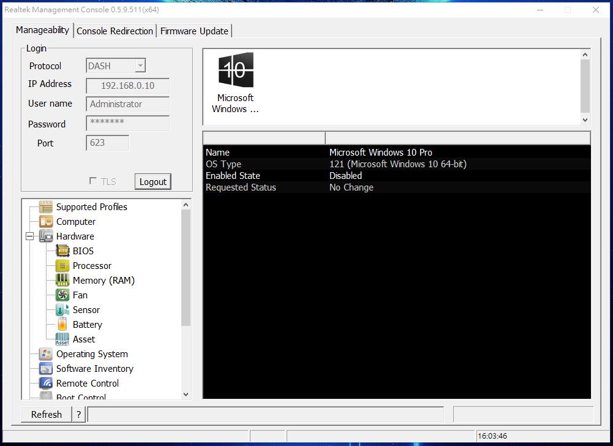Click the Hardware node icon
The image size is (613, 446).
(x=46, y=236)
